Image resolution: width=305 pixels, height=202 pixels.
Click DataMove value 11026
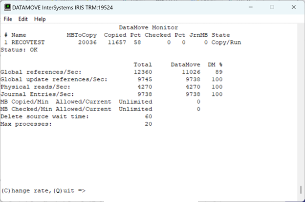click(191, 72)
